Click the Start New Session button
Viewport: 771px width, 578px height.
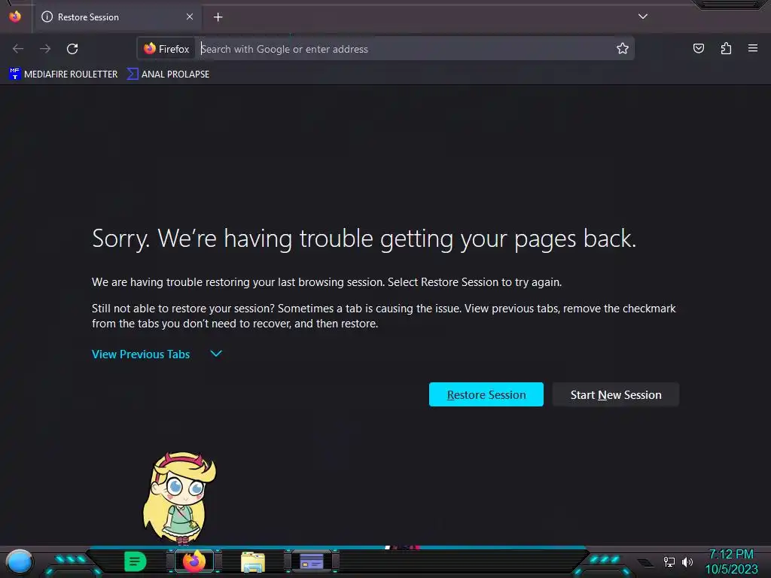coord(616,394)
